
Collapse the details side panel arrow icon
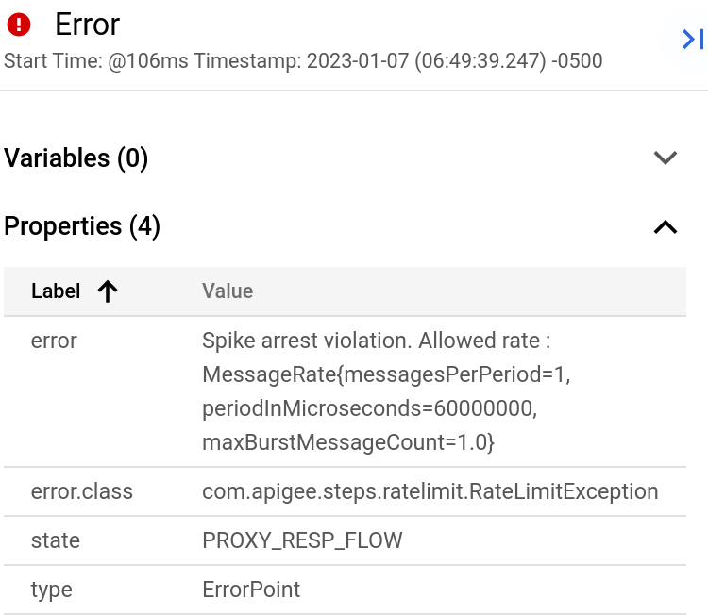(x=693, y=39)
